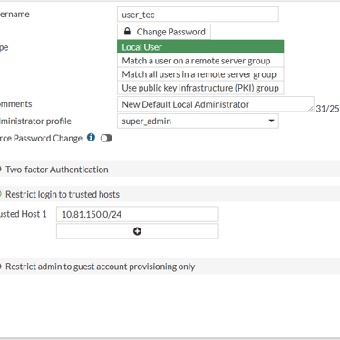Click the 31/25 comment character counter

pyautogui.click(x=327, y=109)
